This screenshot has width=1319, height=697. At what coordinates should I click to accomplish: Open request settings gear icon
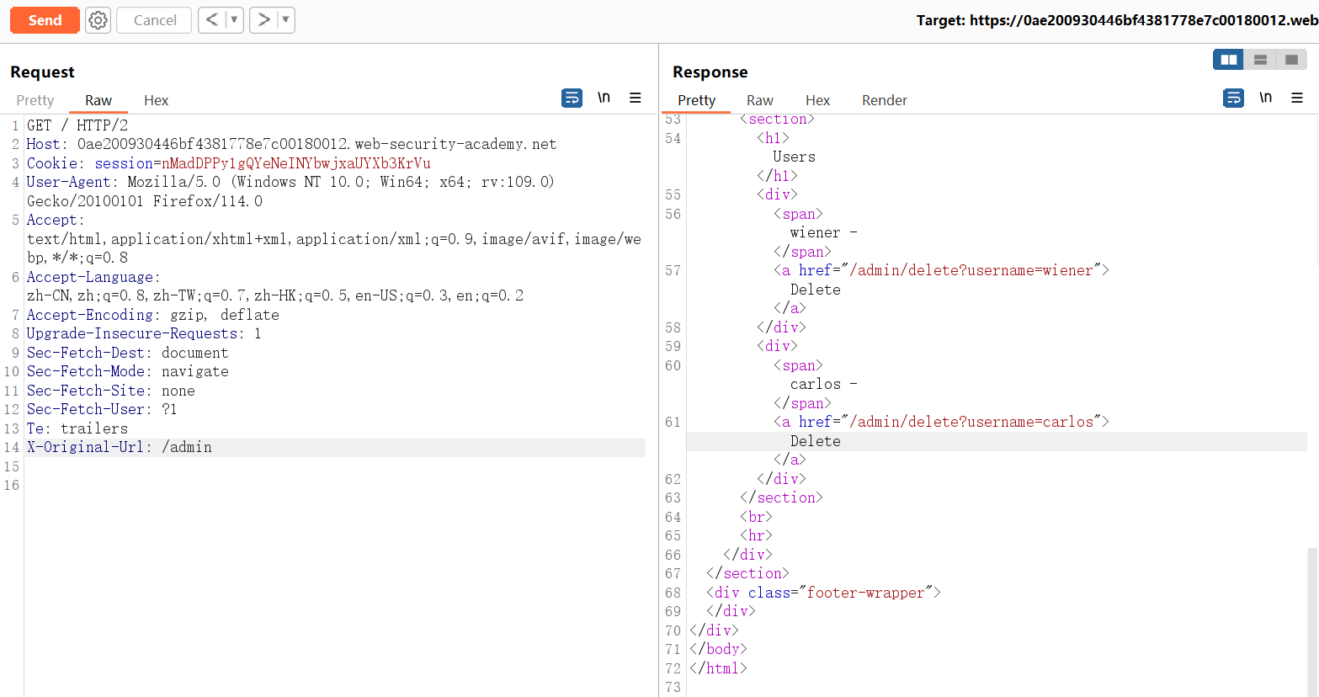pos(98,20)
